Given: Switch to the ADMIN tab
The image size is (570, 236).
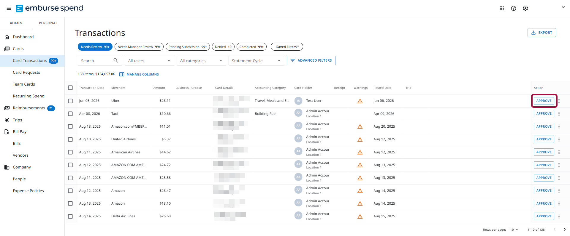Looking at the screenshot, I should point(16,23).
